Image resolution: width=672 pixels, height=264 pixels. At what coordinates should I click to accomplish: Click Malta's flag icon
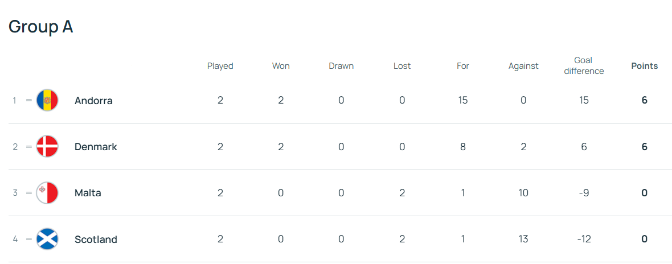click(x=47, y=193)
